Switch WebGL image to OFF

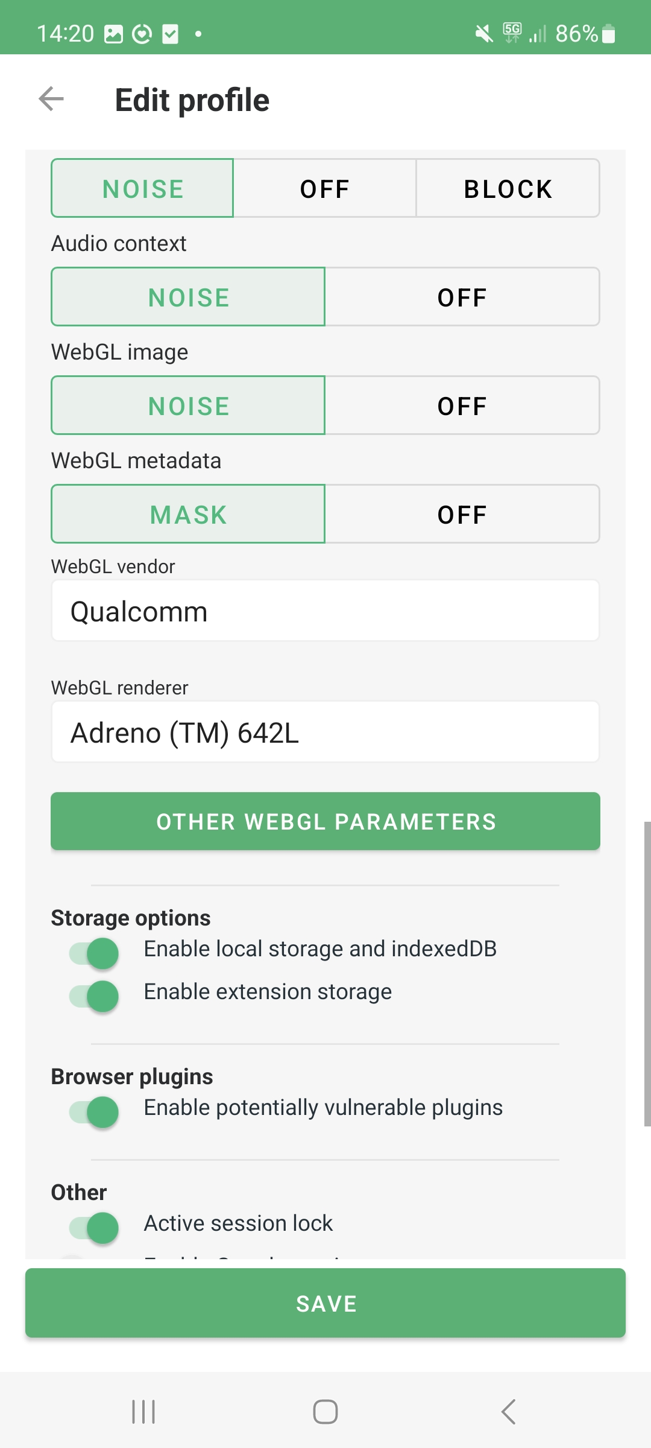(462, 405)
